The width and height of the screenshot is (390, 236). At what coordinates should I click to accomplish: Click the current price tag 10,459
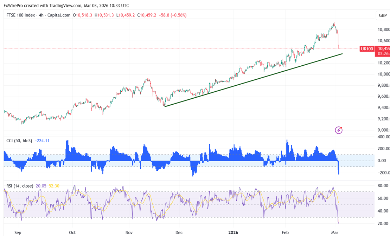click(x=384, y=48)
